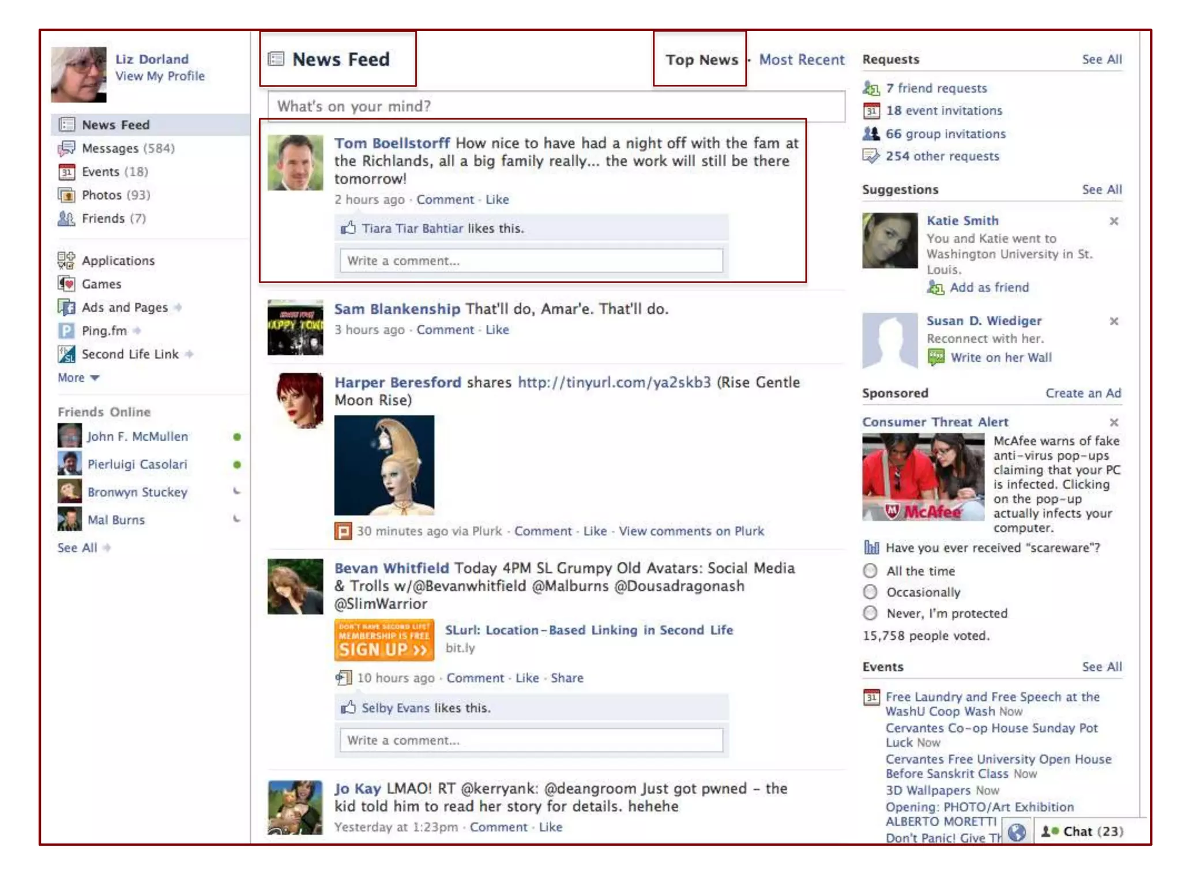Screen dimensions: 1181x886
Task: Switch to Top News tab
Action: coord(701,59)
